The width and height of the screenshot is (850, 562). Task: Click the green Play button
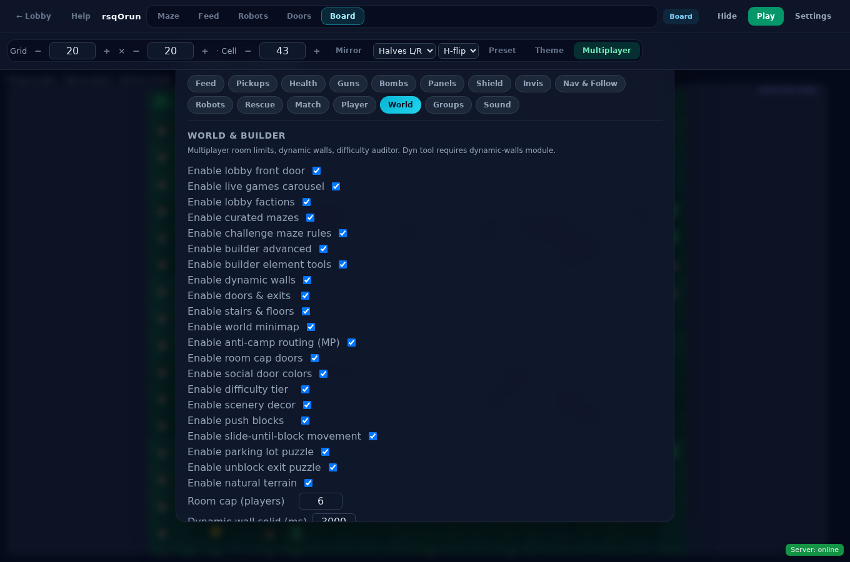point(766,16)
